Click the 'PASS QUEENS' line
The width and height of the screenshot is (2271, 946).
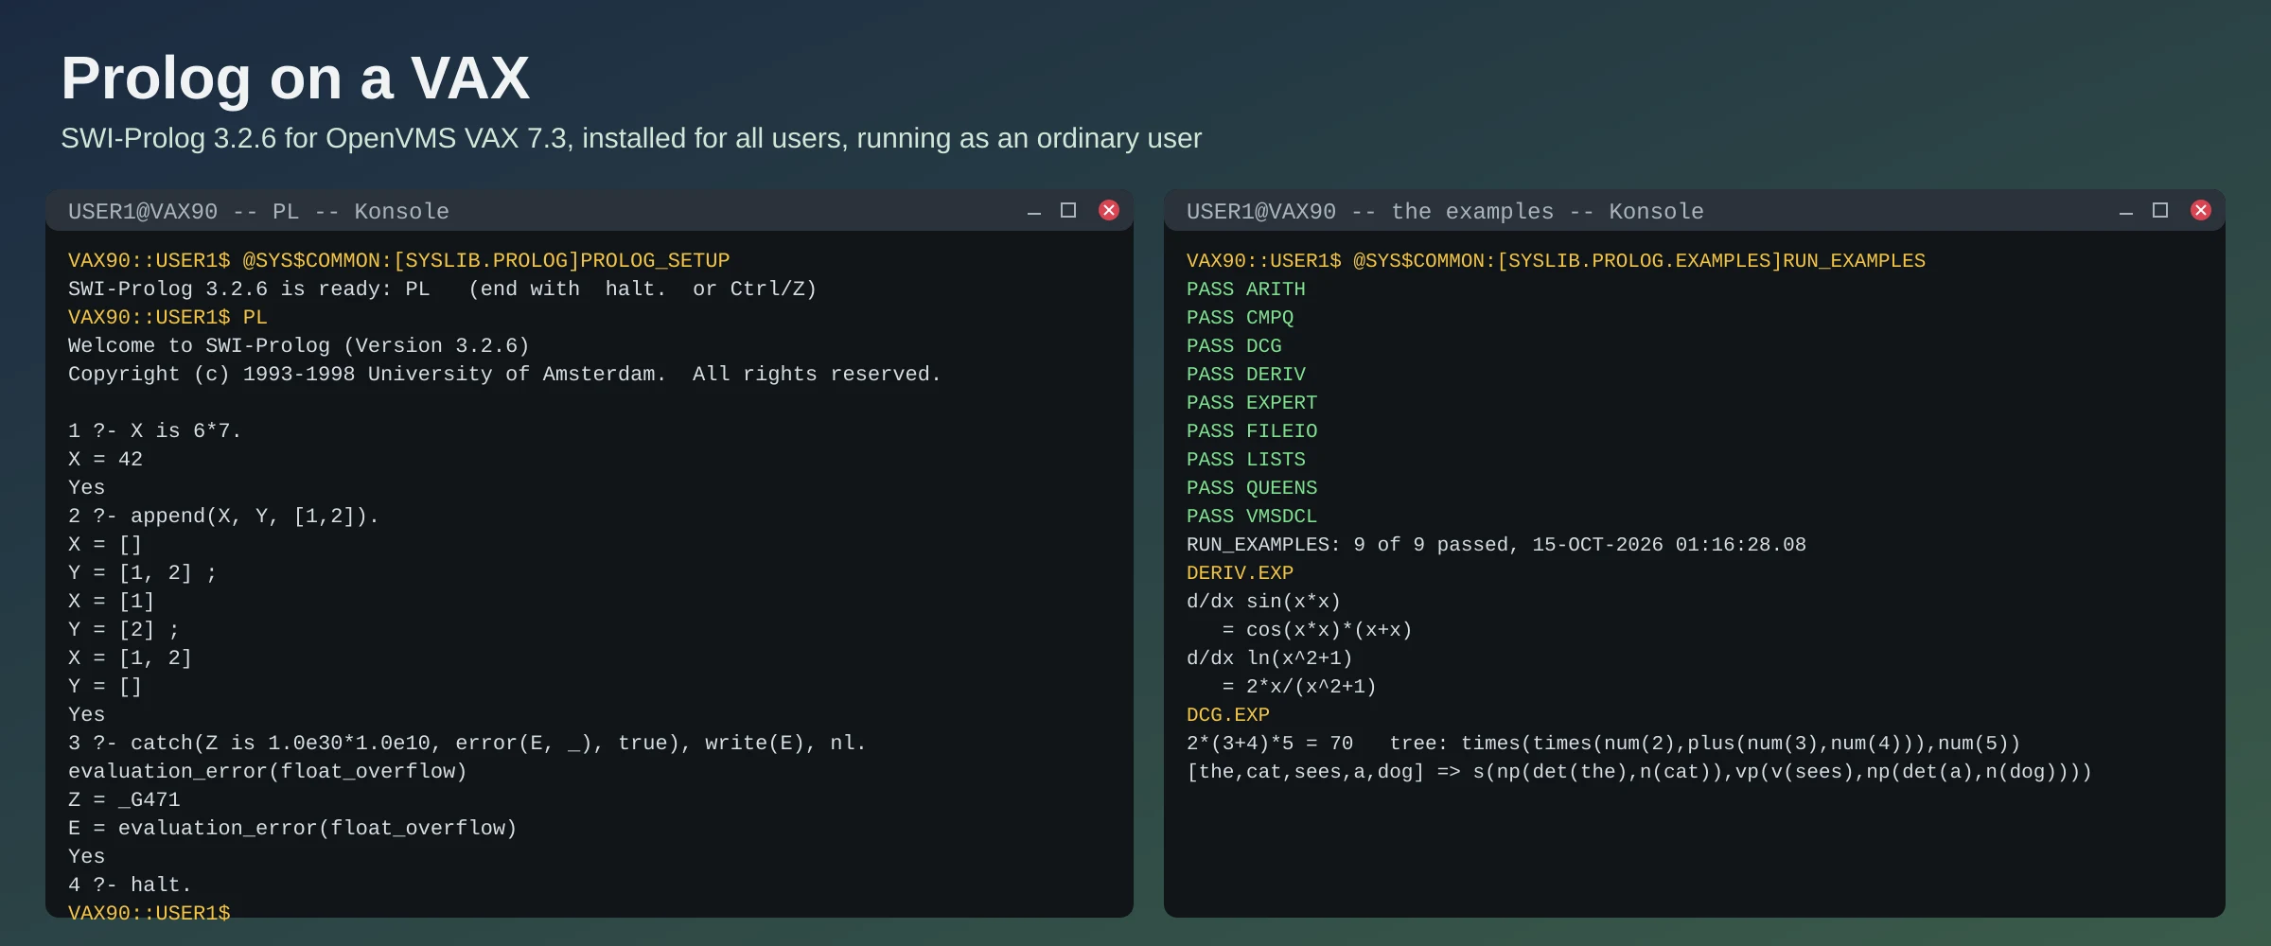(x=1252, y=487)
